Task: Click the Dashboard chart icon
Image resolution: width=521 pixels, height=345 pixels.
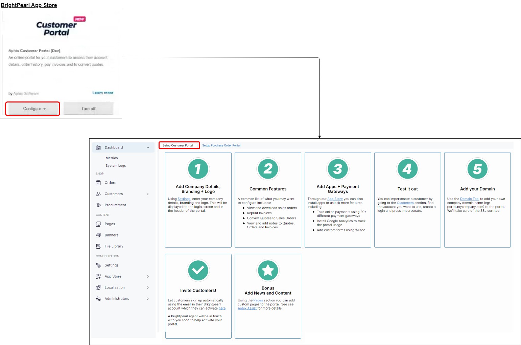Action: [98, 147]
